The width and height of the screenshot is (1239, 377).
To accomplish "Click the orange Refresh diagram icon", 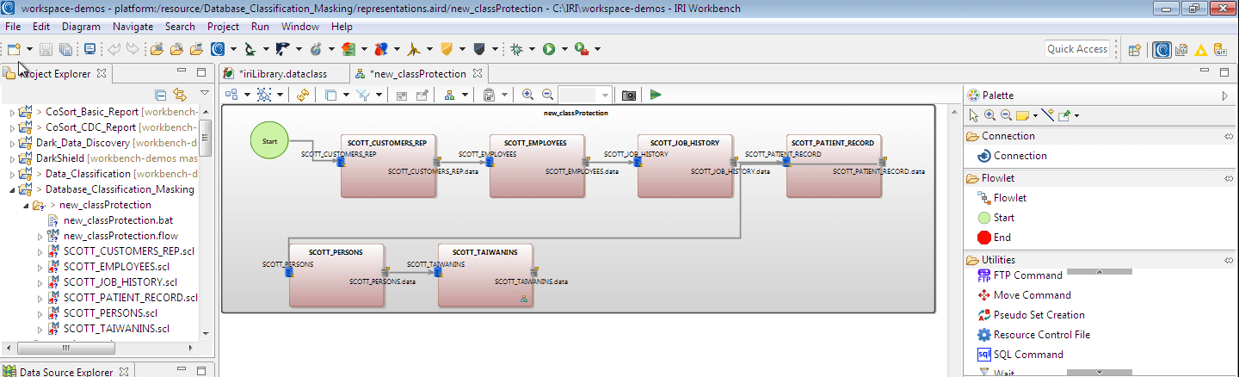I will coord(303,95).
